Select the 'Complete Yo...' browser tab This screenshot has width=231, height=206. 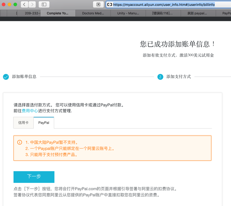coord(58,13)
